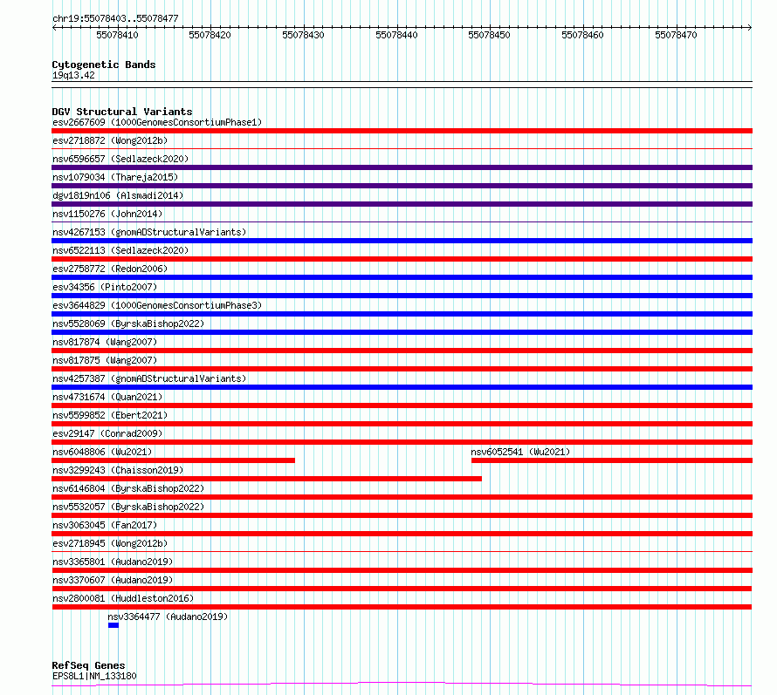Click variant label nsv6596657 (Sedlazeck2020)
Screen dimensions: 777x695
coord(120,159)
